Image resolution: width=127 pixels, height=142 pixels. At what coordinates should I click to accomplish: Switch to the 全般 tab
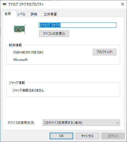8,14
